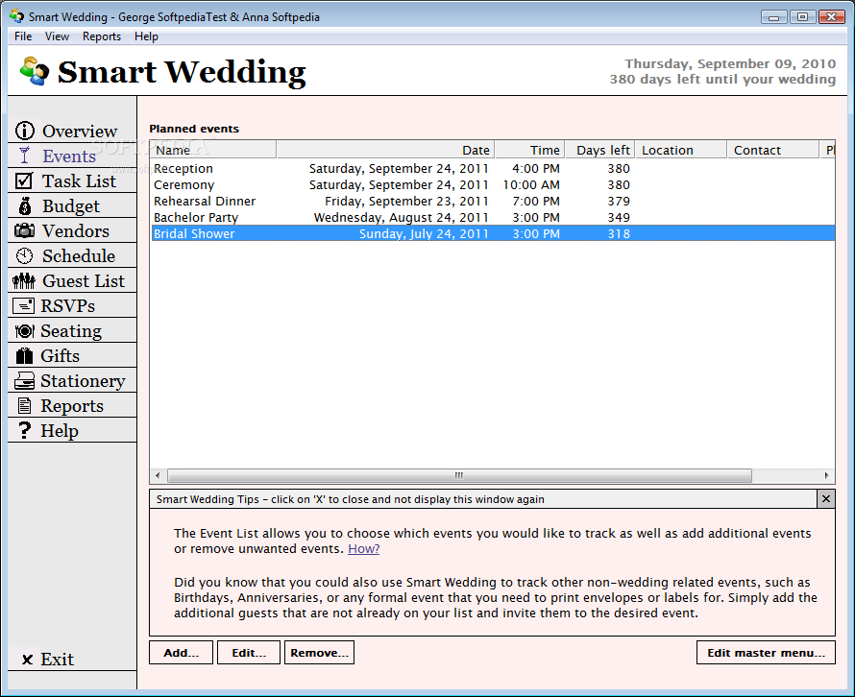Click the Gifts present icon
Image resolution: width=855 pixels, height=697 pixels.
click(x=24, y=356)
